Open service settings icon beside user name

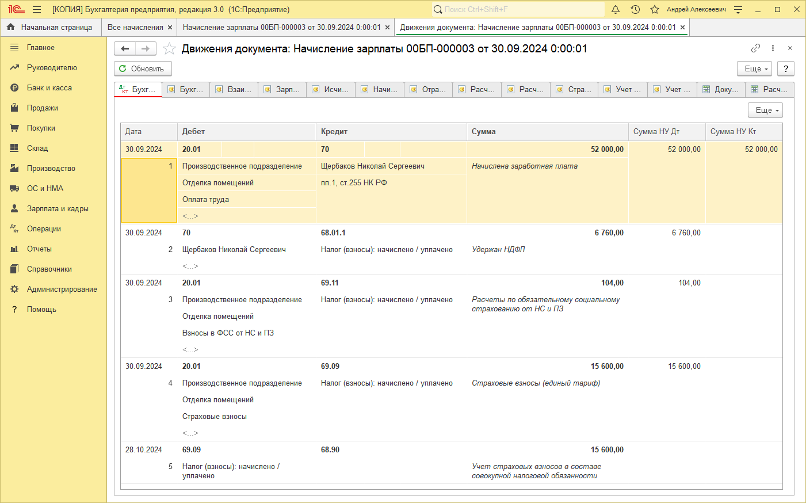click(x=738, y=9)
